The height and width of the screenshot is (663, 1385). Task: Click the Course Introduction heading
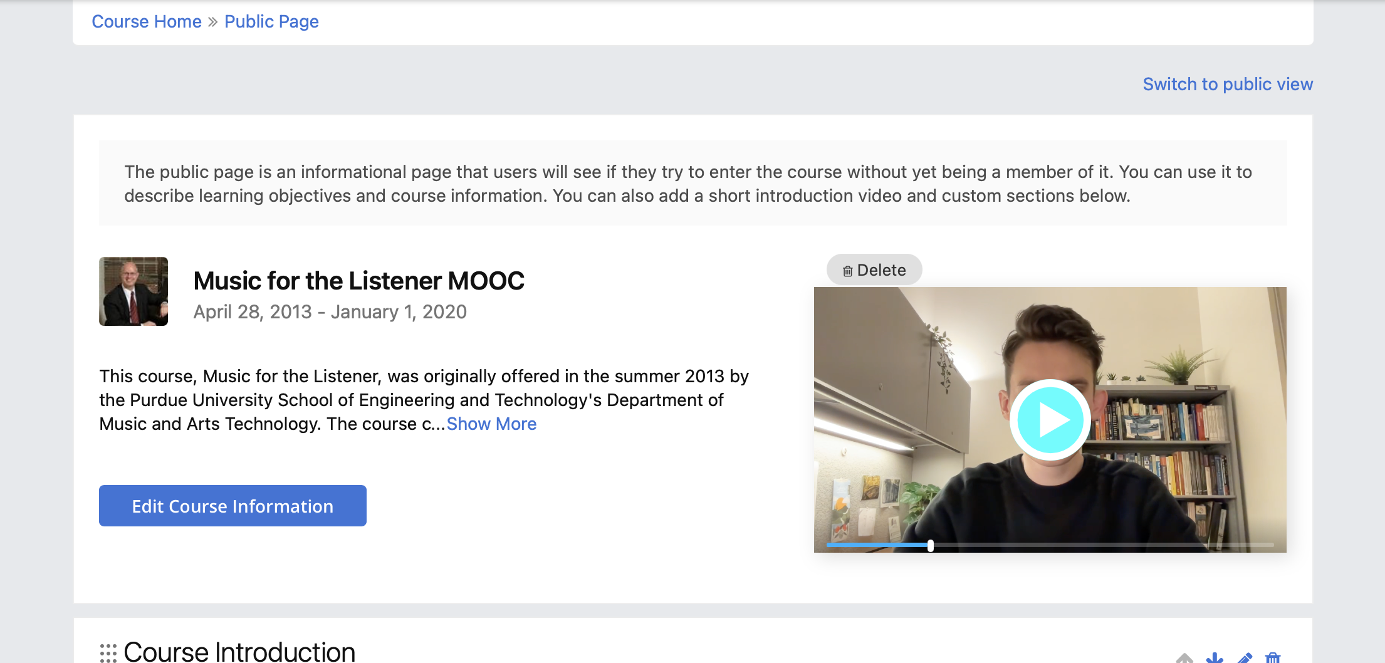239,652
